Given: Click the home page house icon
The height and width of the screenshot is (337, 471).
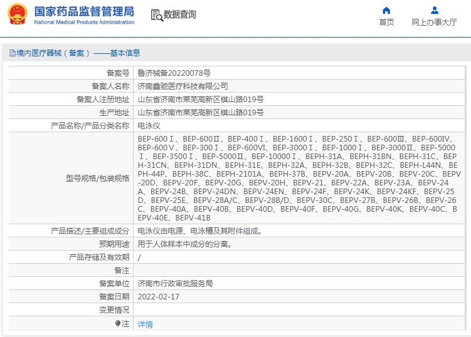Looking at the screenshot, I should (386, 11).
